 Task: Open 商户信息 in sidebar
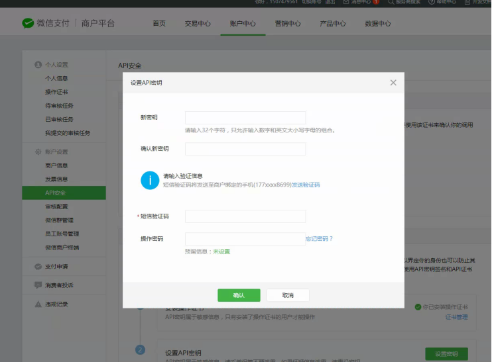tap(56, 165)
